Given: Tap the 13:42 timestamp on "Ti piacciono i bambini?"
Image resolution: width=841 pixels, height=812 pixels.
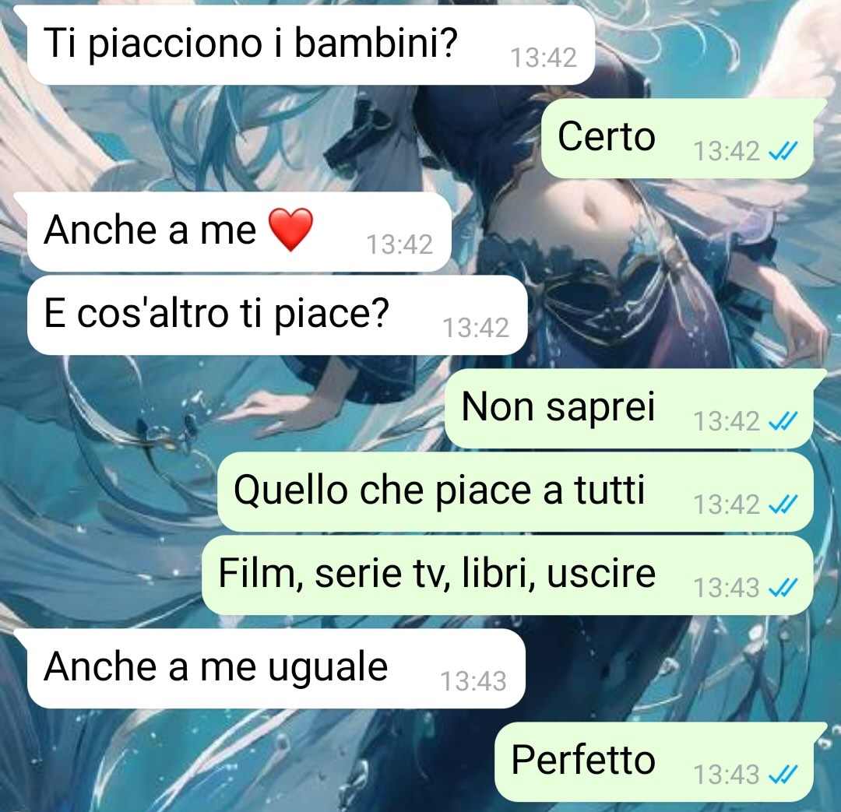Looking at the screenshot, I should (x=544, y=58).
